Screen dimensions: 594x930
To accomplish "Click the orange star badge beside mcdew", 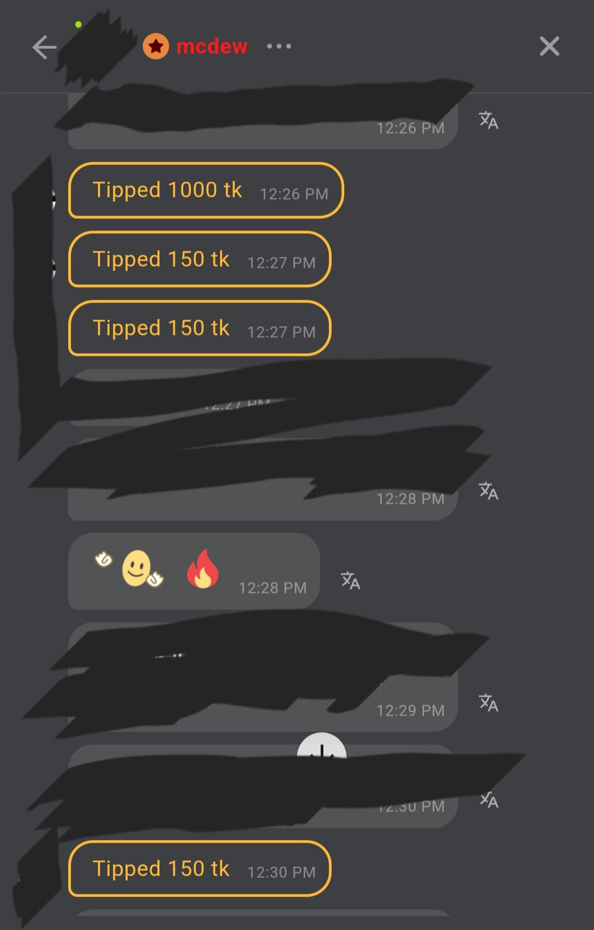I will click(x=156, y=46).
